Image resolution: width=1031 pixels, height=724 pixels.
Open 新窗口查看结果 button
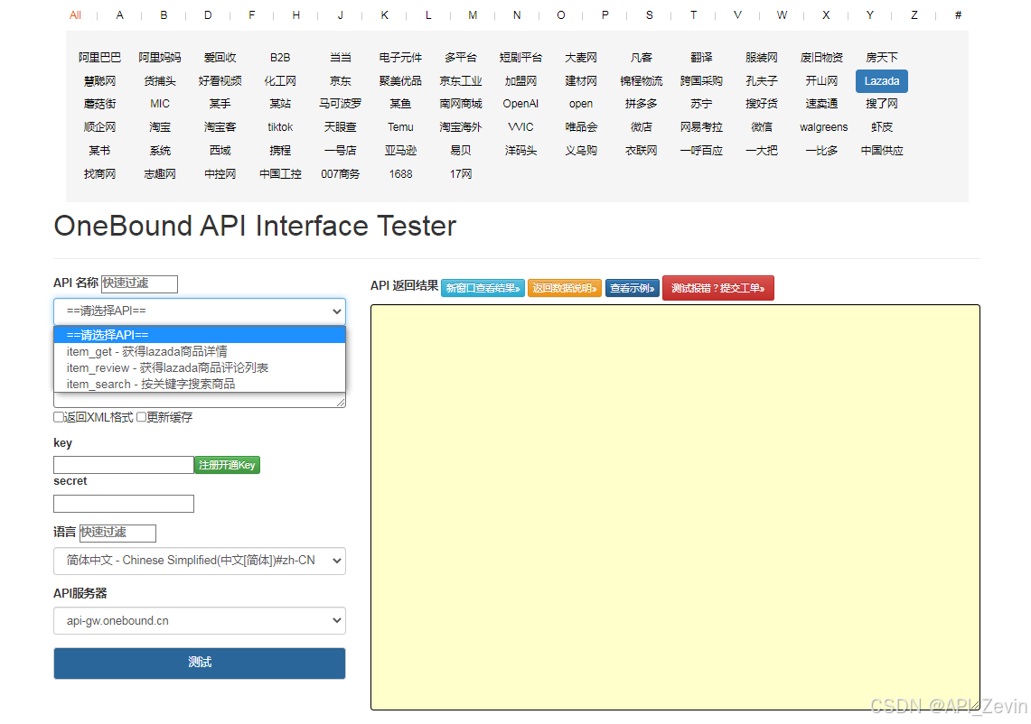[x=483, y=288]
